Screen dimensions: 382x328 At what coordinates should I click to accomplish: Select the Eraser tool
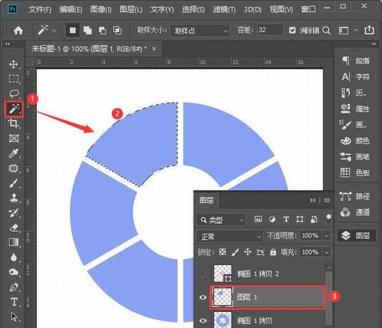(13, 227)
